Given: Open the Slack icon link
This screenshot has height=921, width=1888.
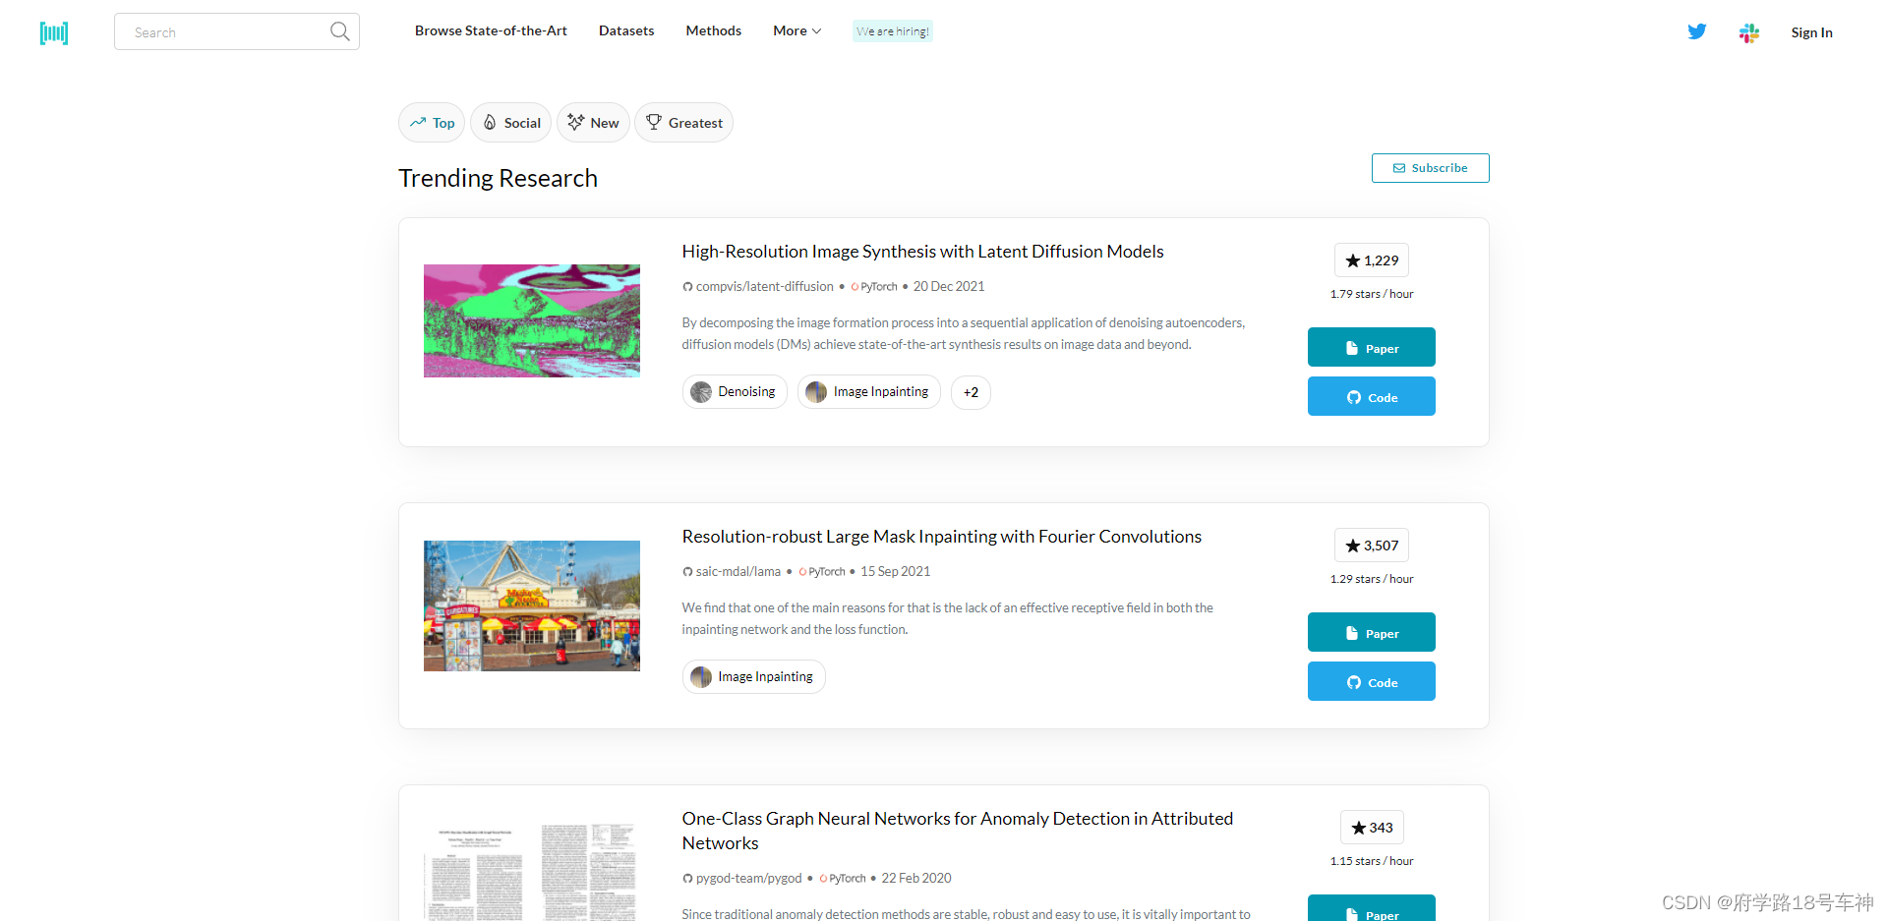Looking at the screenshot, I should 1748,32.
